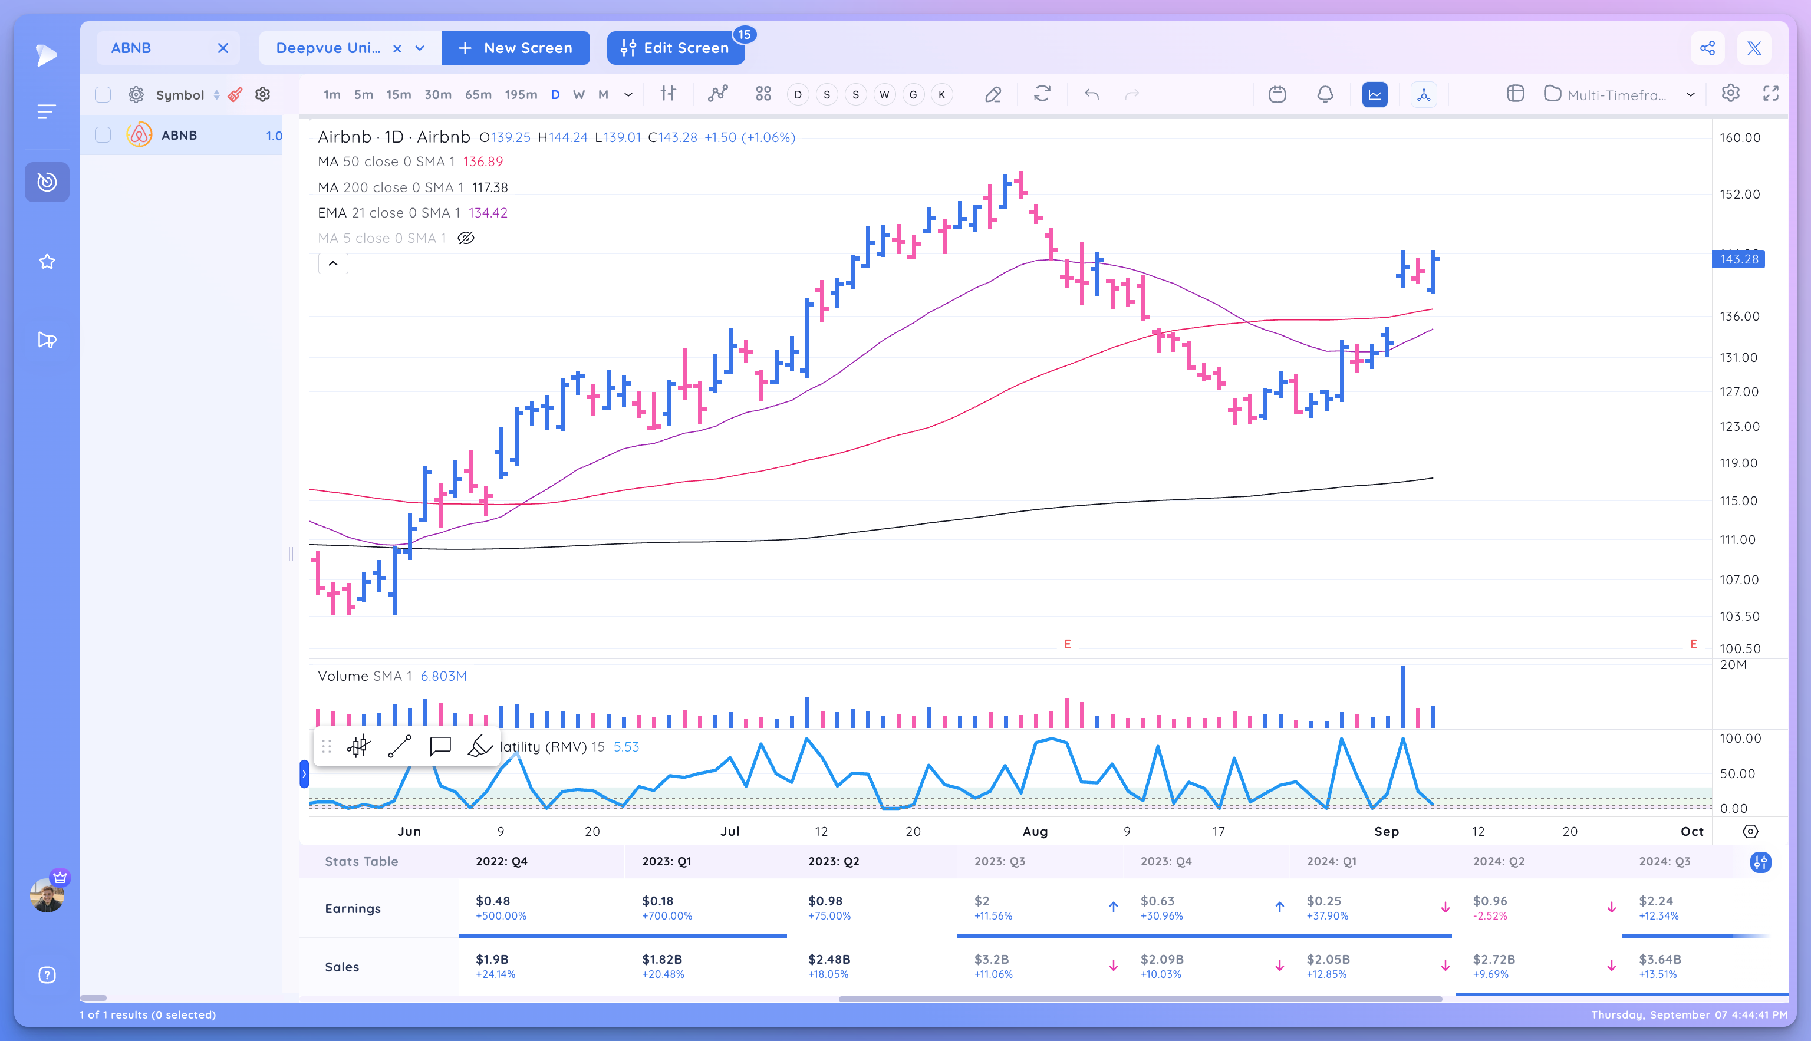1811x1041 pixels.
Task: Toggle the G circle marker button
Action: click(x=913, y=94)
